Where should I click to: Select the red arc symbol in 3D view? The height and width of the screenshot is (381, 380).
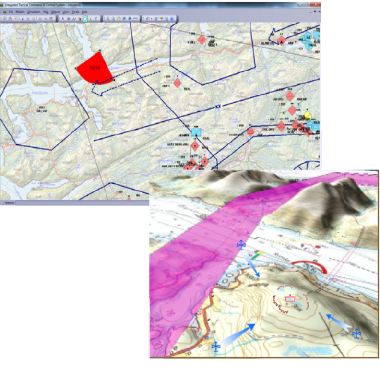(313, 265)
